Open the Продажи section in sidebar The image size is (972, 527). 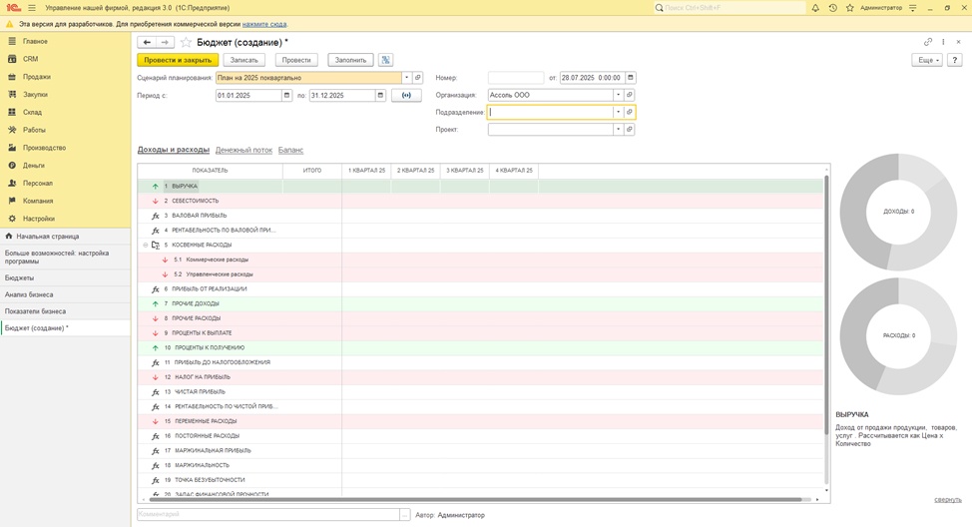coord(37,77)
